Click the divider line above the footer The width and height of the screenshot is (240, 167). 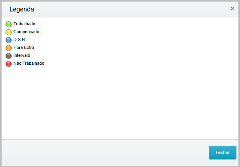pyautogui.click(x=118, y=139)
